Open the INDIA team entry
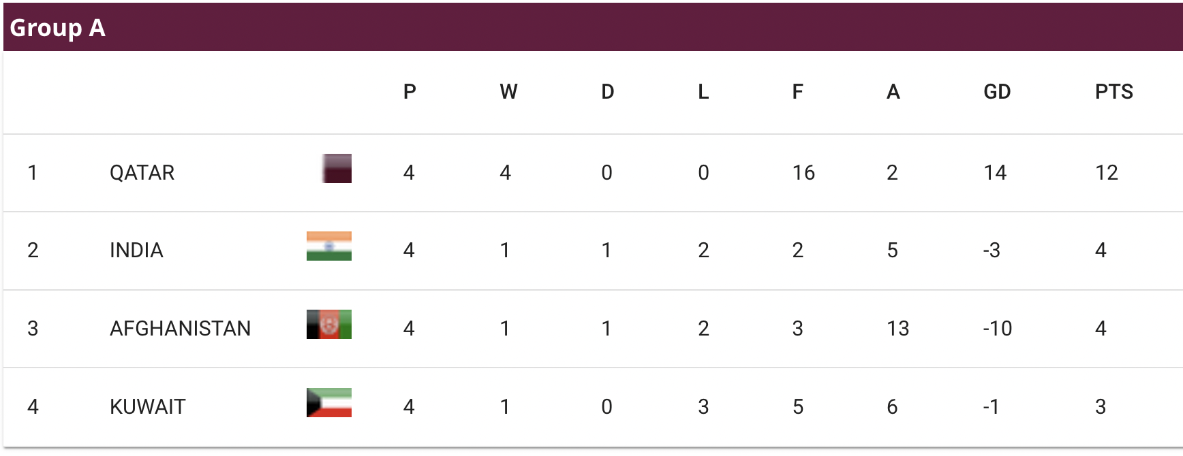 (136, 250)
